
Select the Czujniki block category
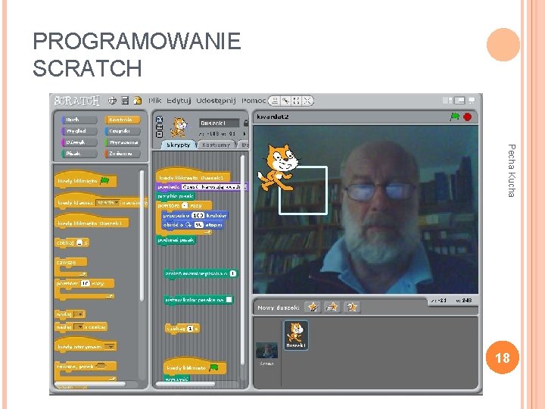coord(123,131)
